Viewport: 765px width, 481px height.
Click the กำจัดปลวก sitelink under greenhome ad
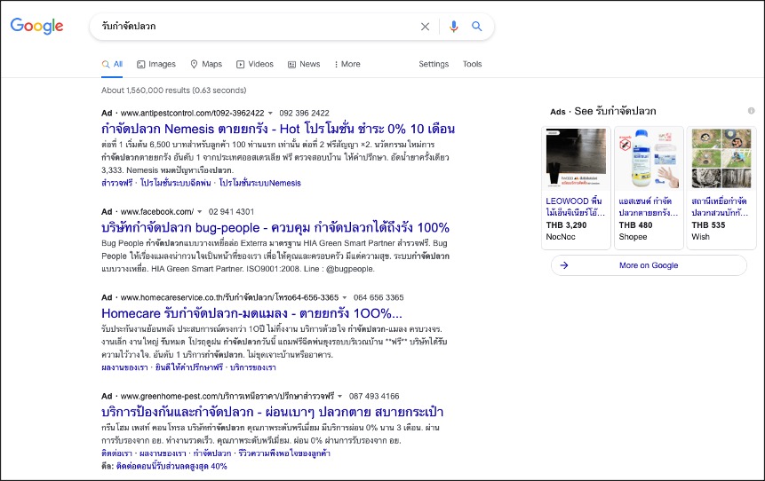click(212, 453)
